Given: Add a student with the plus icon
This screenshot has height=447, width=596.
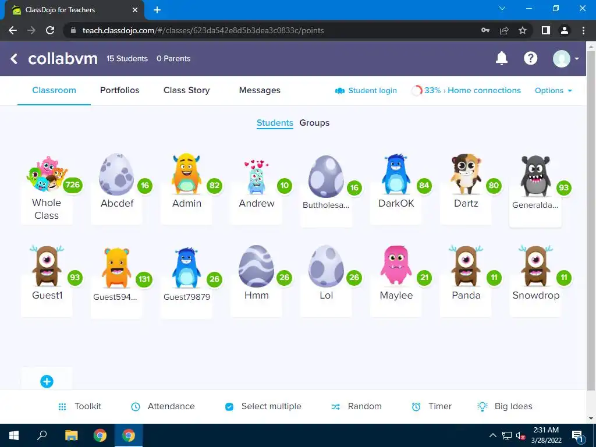Looking at the screenshot, I should [47, 381].
